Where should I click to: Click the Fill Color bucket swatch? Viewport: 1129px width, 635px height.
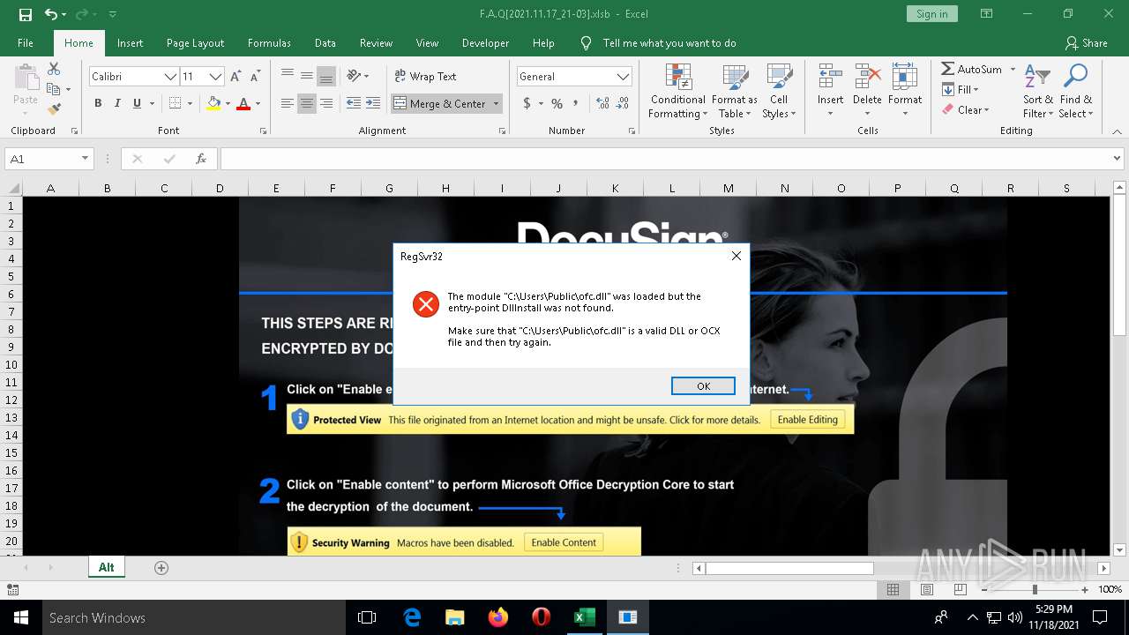click(213, 103)
